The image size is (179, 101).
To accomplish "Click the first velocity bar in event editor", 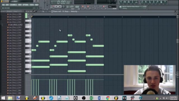I will [32, 87].
